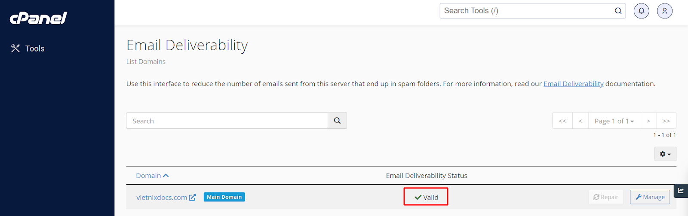Image resolution: width=688 pixels, height=216 pixels.
Task: Click the Search Tools input field
Action: point(532,11)
